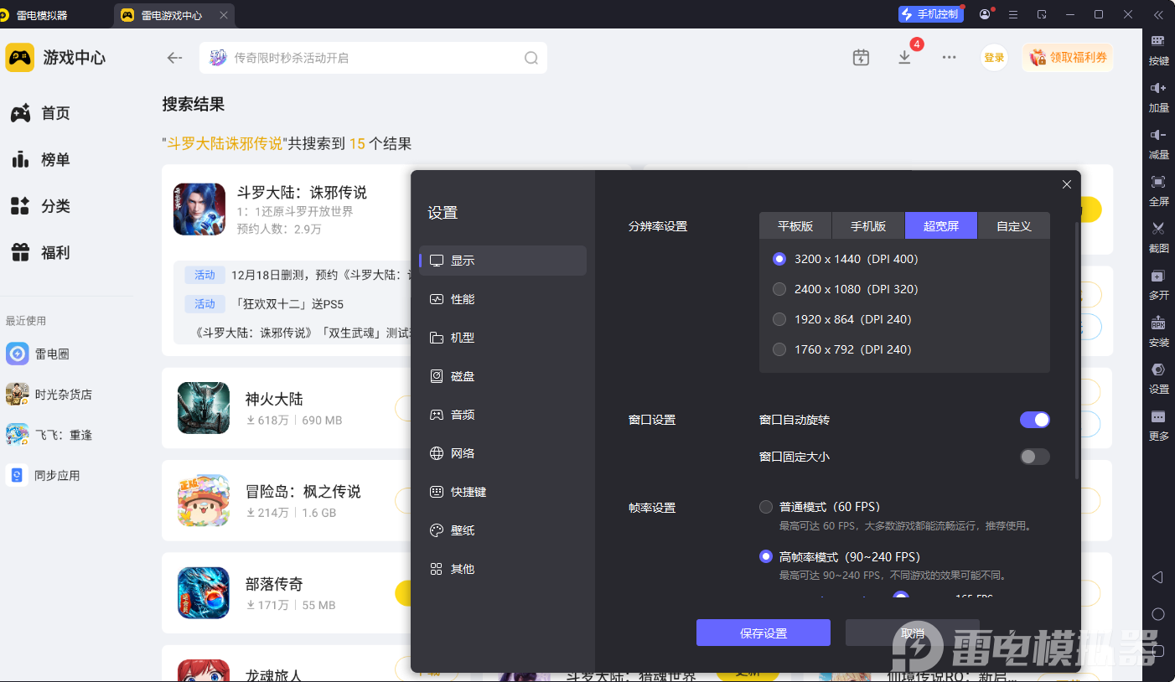The image size is (1175, 682).
Task: Enable the 窗口固定大小 switch
Action: 1034,457
